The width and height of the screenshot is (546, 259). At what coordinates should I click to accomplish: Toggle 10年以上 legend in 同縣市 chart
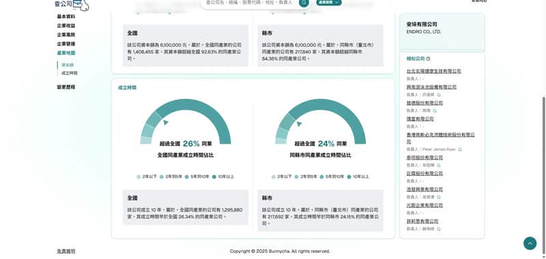(x=358, y=177)
